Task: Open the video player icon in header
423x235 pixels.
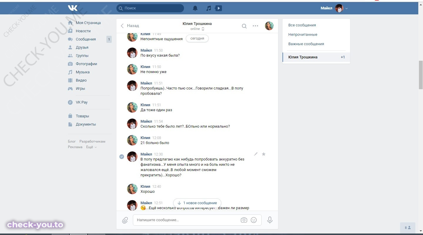Action: tap(218, 8)
